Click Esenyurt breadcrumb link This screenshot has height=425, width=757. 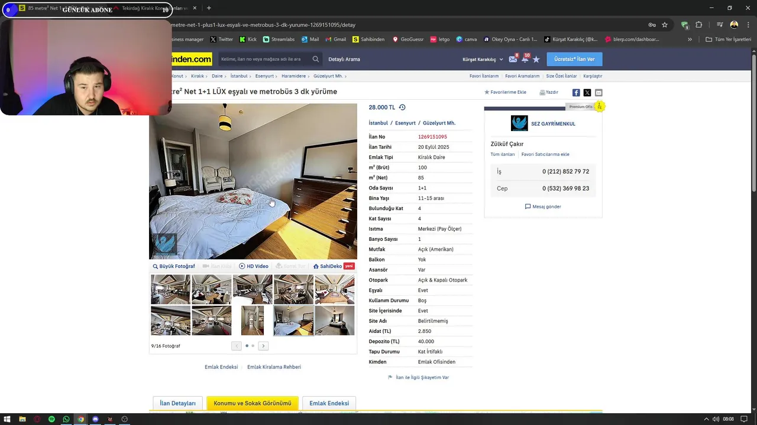tap(264, 76)
